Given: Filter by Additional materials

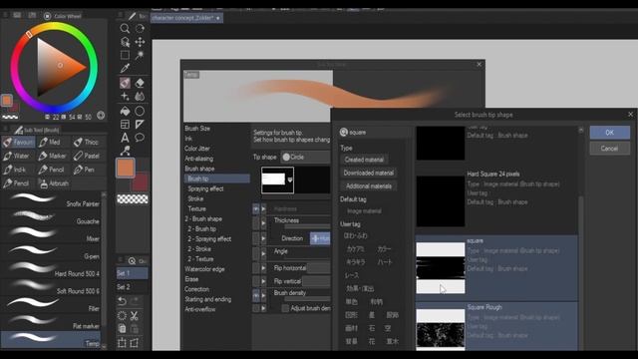Looking at the screenshot, I should coord(369,186).
